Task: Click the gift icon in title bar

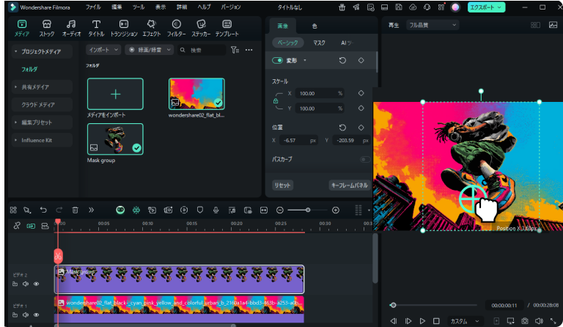Action: (x=342, y=7)
